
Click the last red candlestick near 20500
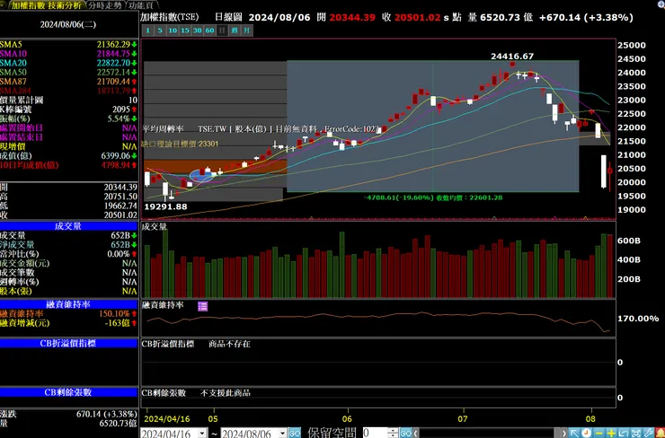610,171
